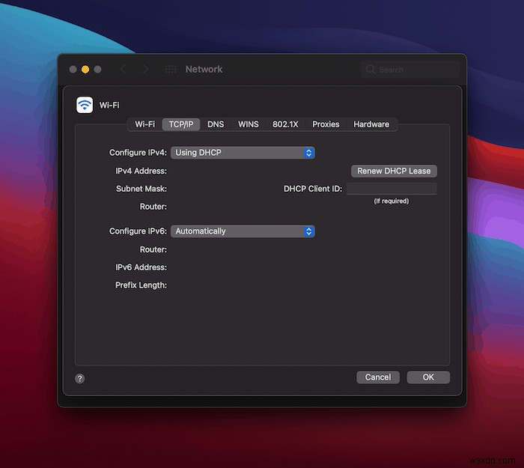
Task: Go to the Proxies tab
Action: click(x=326, y=124)
